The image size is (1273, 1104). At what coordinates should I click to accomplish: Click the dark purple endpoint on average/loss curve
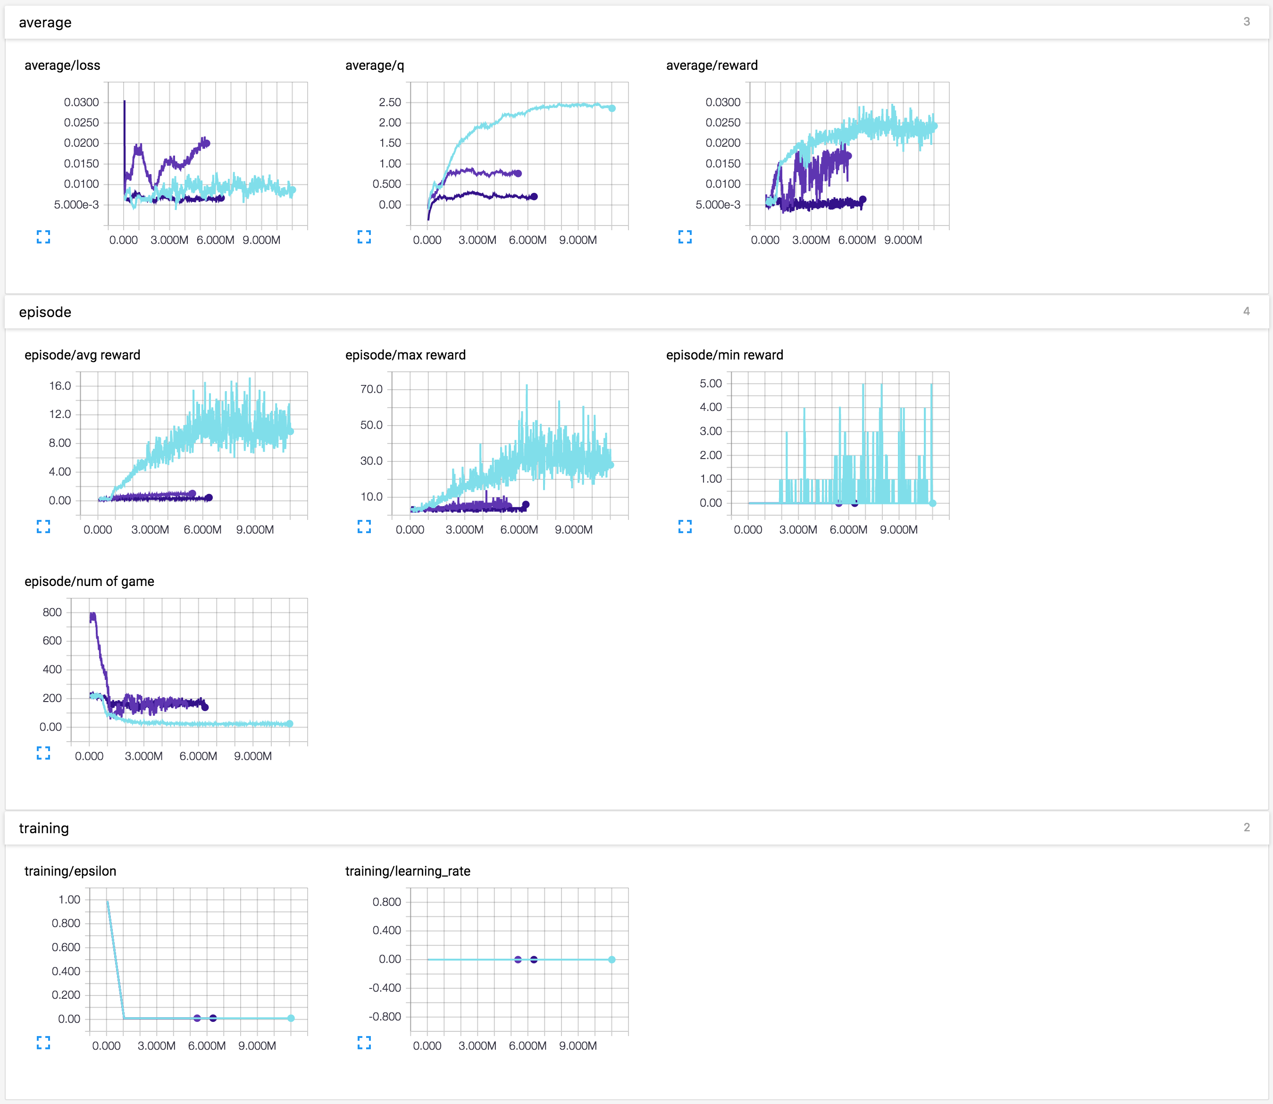point(222,198)
